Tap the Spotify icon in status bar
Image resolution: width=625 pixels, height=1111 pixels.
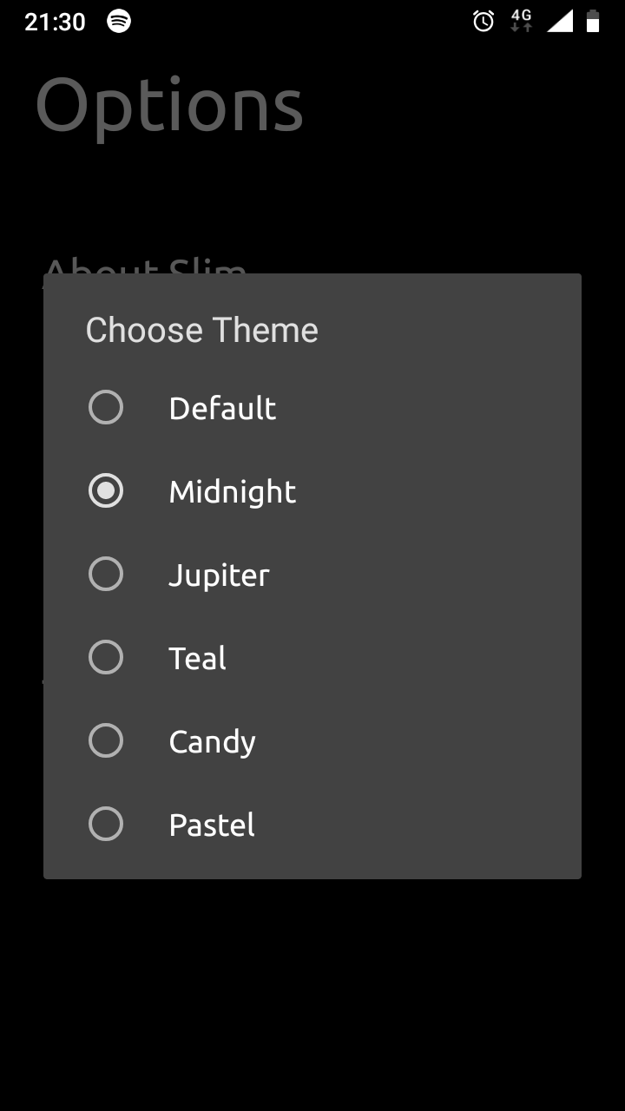pos(119,22)
